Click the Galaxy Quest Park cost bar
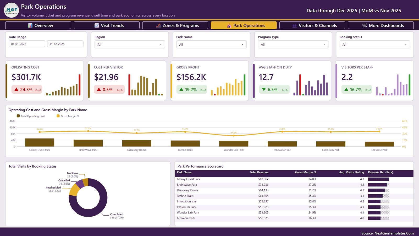Screen dimensions: 419x236 [x=40, y=142]
